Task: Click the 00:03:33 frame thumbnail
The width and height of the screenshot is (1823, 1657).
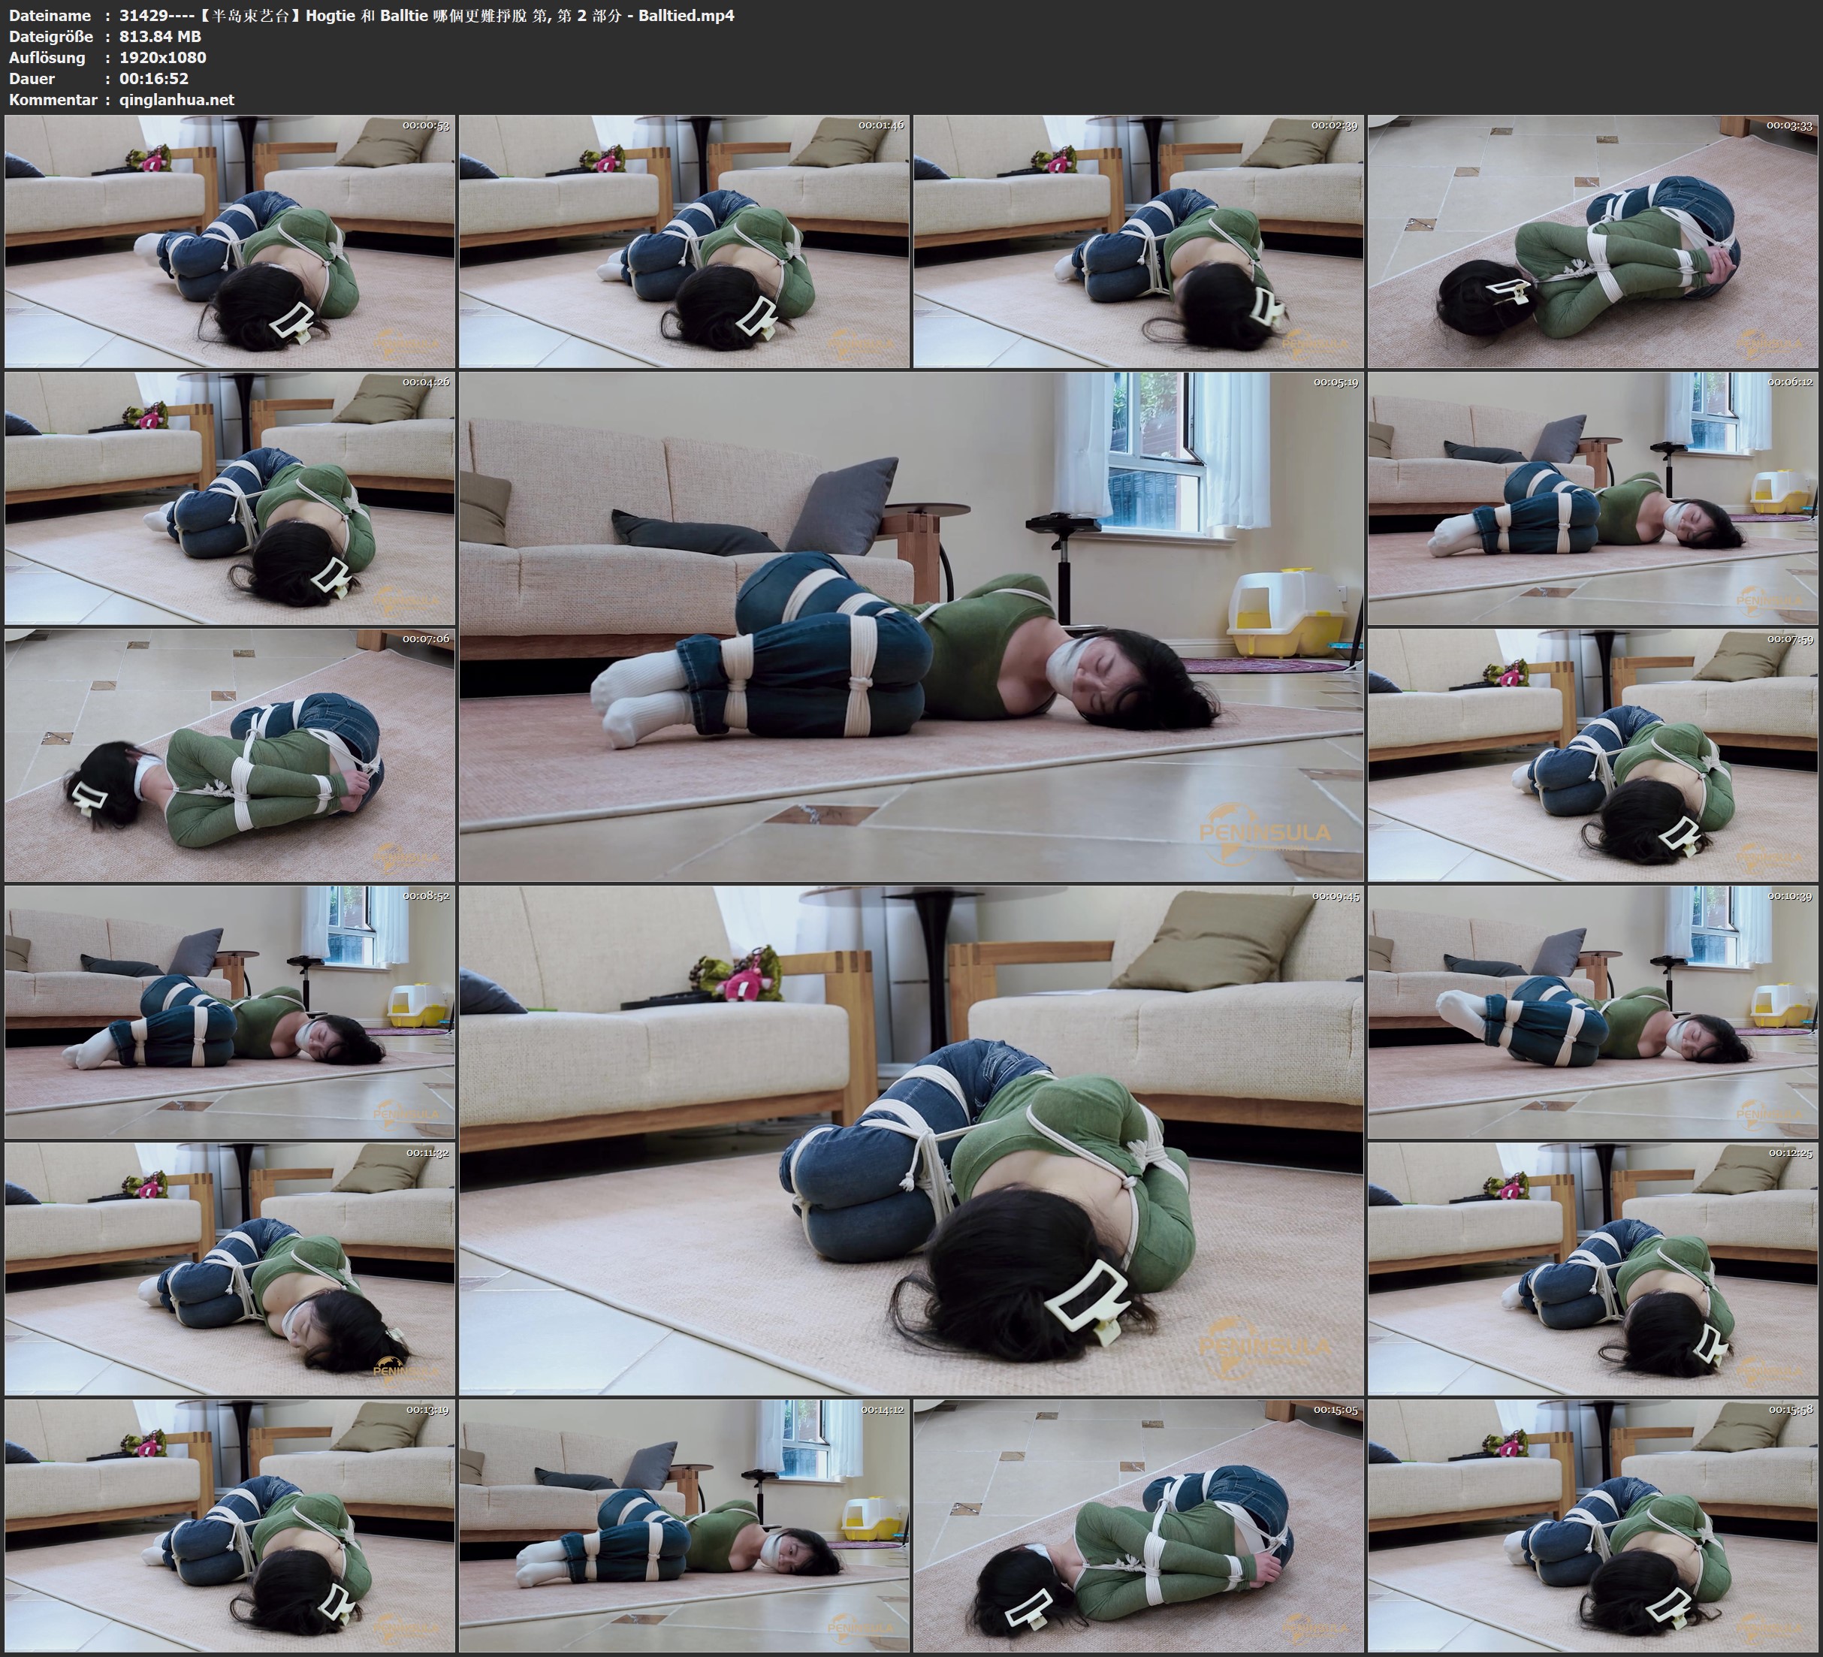Action: [1593, 242]
